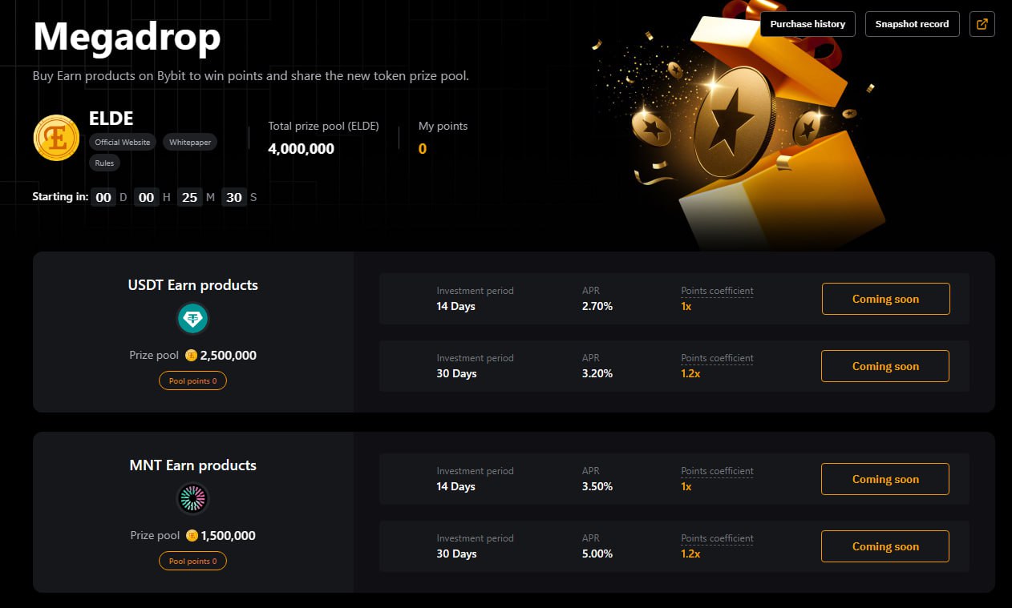
Task: Click Coming soon for USDT 30 Days
Action: [x=885, y=366]
